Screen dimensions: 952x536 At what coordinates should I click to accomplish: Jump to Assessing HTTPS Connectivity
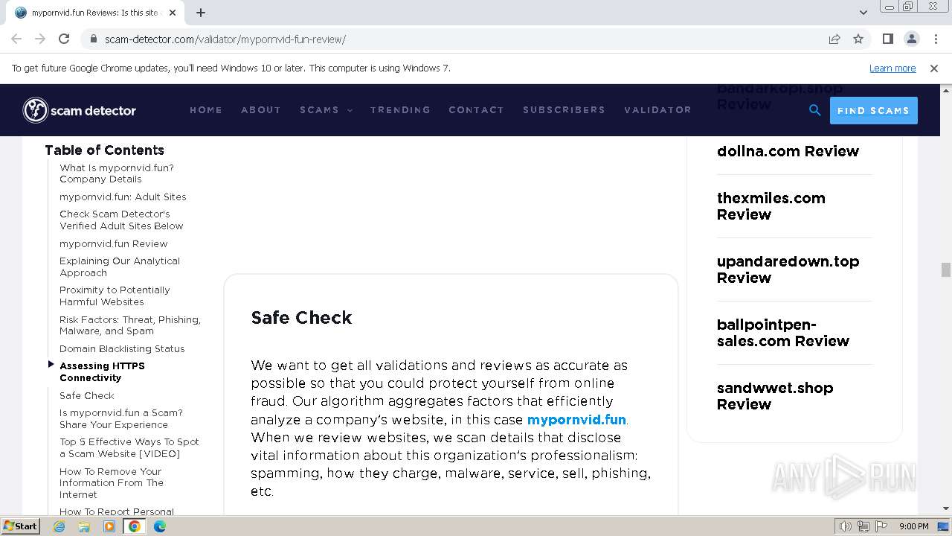click(102, 371)
